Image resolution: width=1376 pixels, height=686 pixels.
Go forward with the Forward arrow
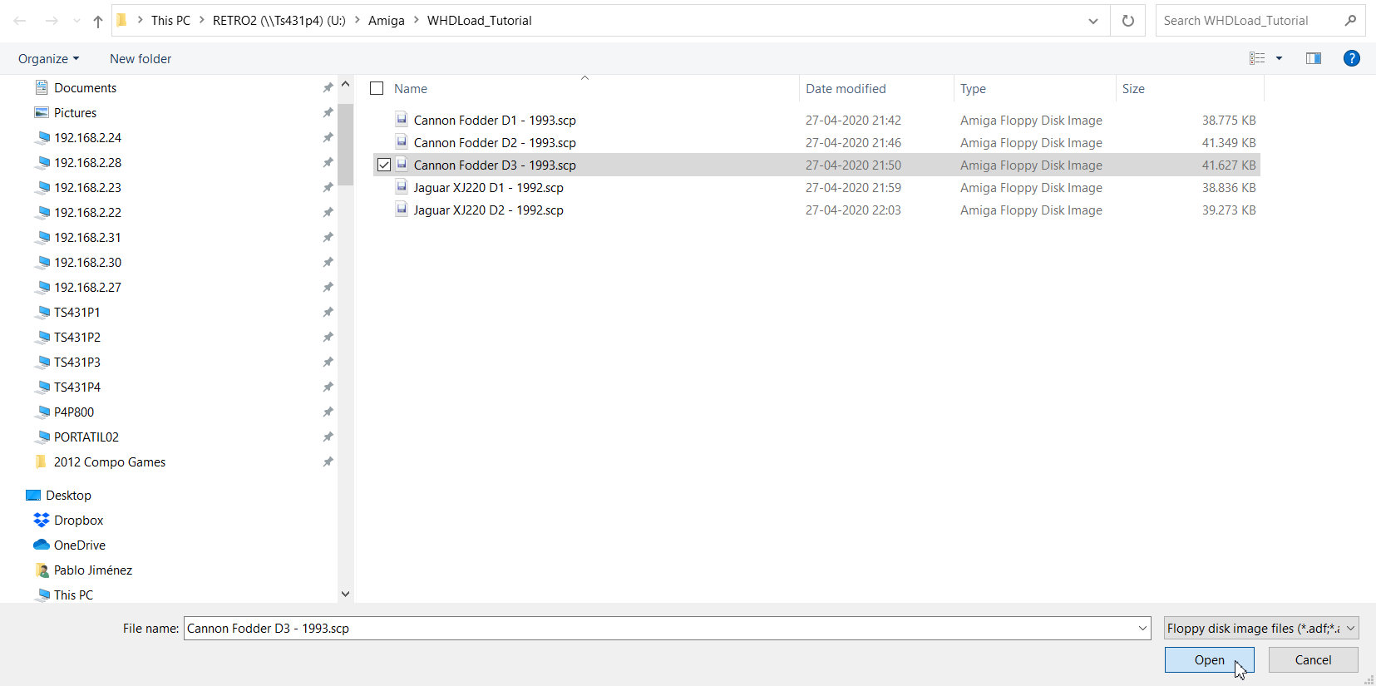pos(52,21)
